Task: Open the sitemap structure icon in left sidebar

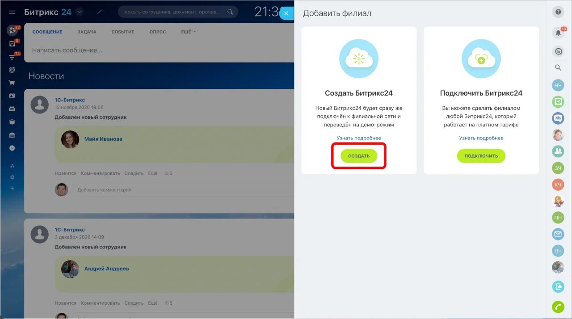Action: (13, 166)
